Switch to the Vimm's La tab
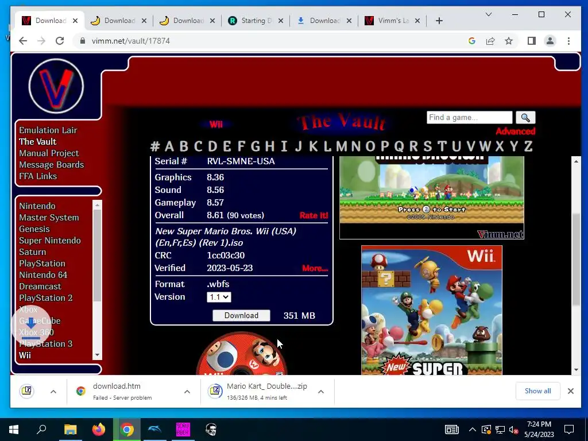 [x=393, y=21]
